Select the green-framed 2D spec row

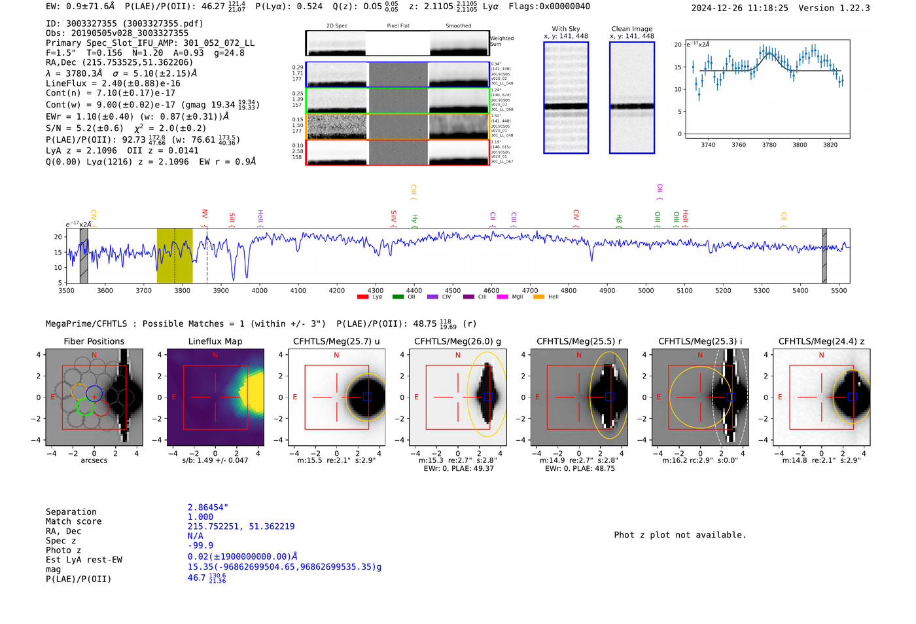coord(398,100)
